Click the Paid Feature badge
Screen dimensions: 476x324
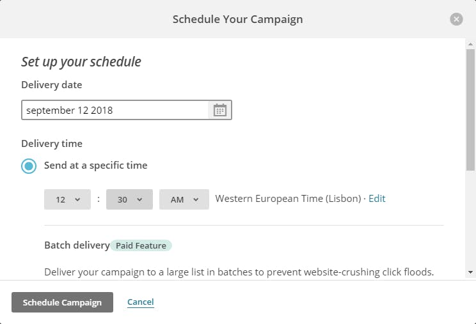click(141, 245)
